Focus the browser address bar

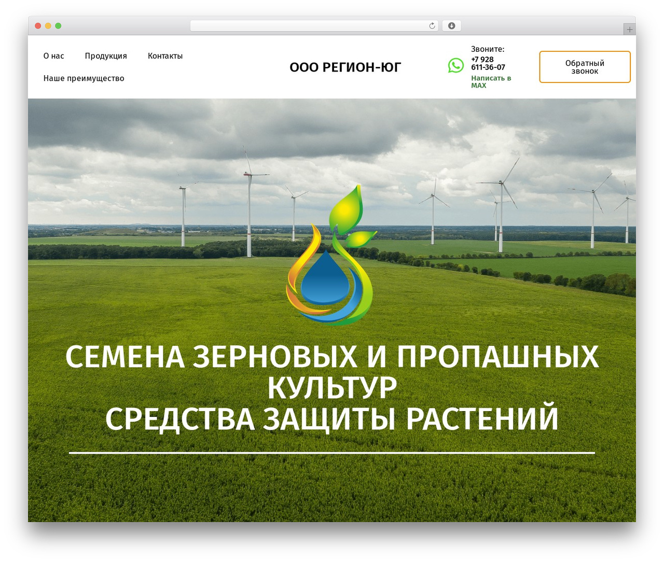[x=314, y=26]
